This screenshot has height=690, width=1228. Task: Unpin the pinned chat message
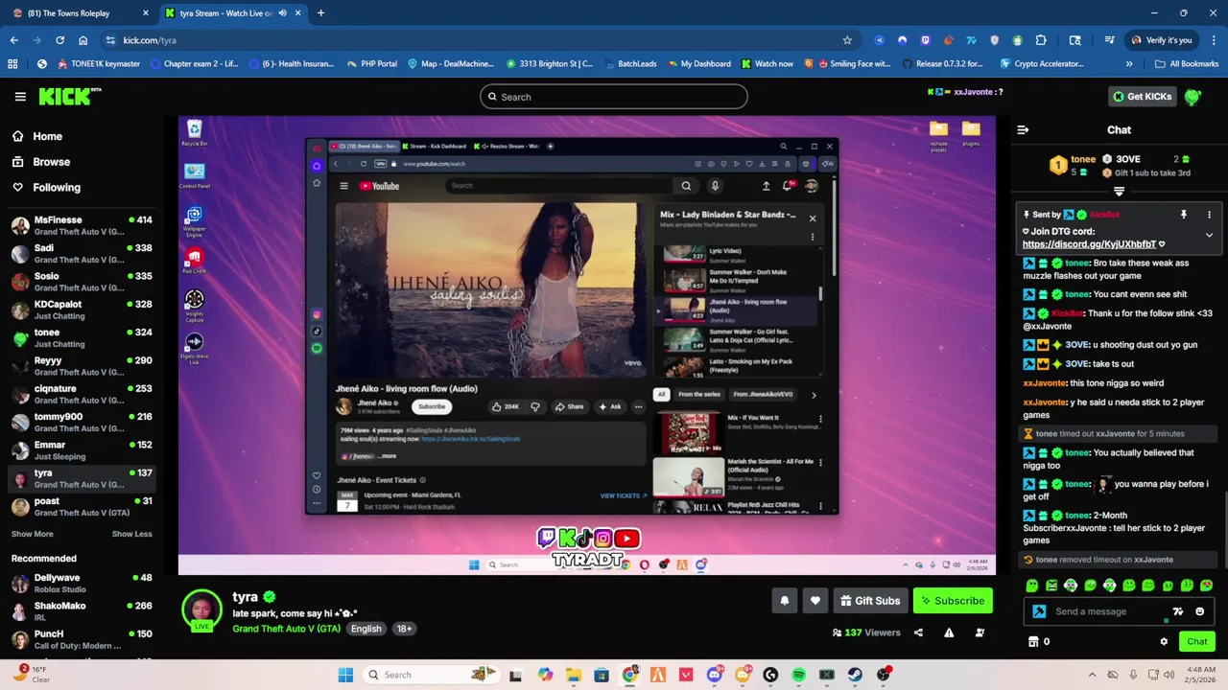click(1184, 215)
